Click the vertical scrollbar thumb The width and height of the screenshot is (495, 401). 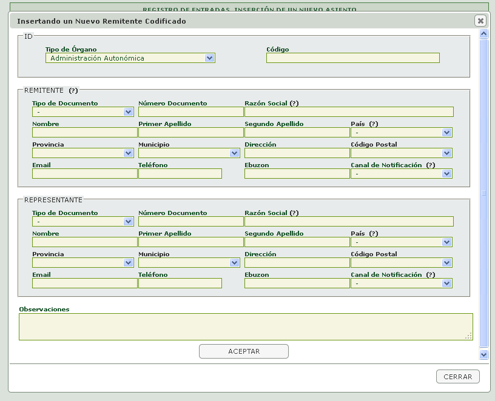(x=483, y=193)
